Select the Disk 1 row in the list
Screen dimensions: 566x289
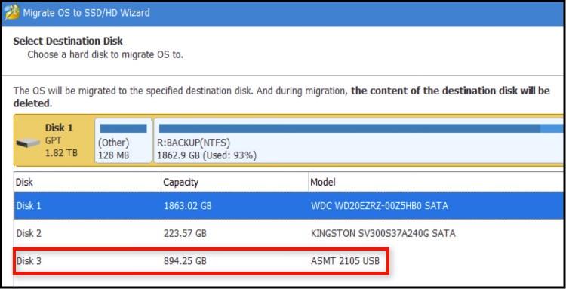coord(289,206)
